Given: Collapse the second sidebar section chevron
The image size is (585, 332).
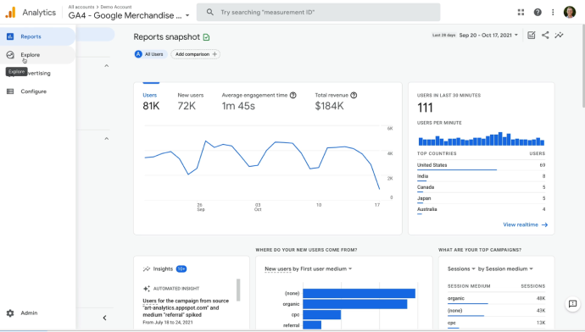Looking at the screenshot, I should click(x=106, y=139).
